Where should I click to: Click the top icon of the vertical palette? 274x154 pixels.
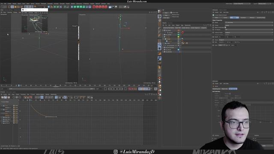click(159, 12)
